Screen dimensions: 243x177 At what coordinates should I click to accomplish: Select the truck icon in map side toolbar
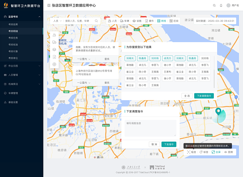pos(54,42)
